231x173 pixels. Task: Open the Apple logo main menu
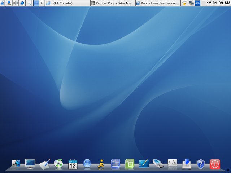pos(3,3)
